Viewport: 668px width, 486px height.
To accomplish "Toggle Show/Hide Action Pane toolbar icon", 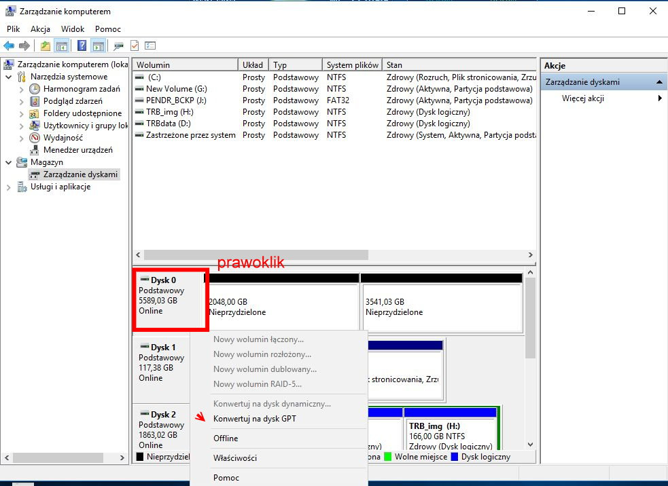I will click(x=99, y=45).
